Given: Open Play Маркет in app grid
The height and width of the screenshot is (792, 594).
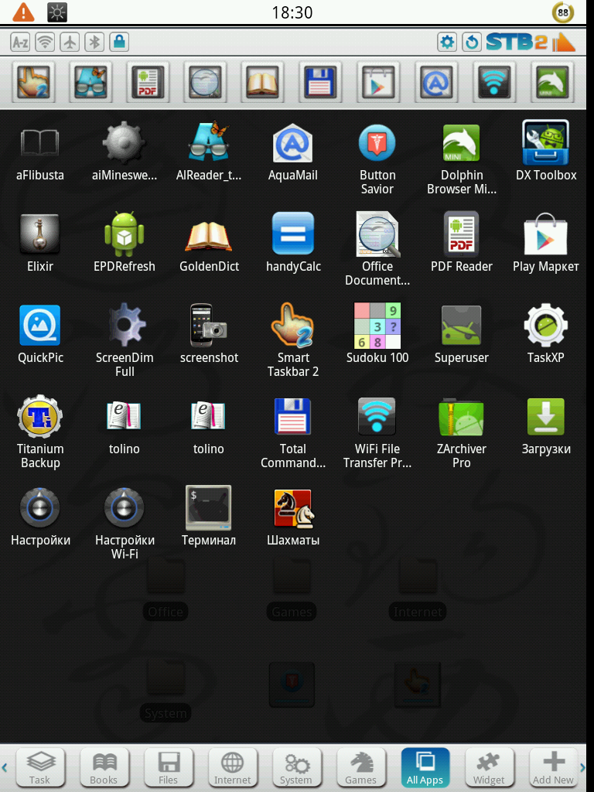Looking at the screenshot, I should point(546,242).
